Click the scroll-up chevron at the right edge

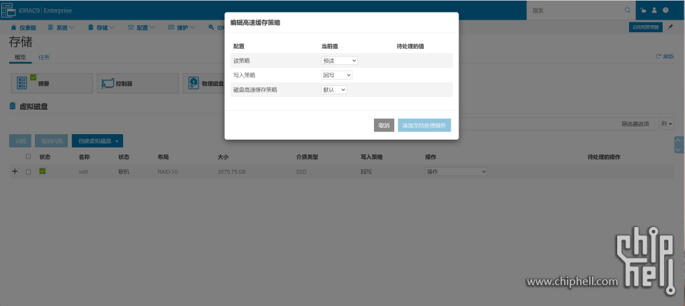pyautogui.click(x=679, y=140)
